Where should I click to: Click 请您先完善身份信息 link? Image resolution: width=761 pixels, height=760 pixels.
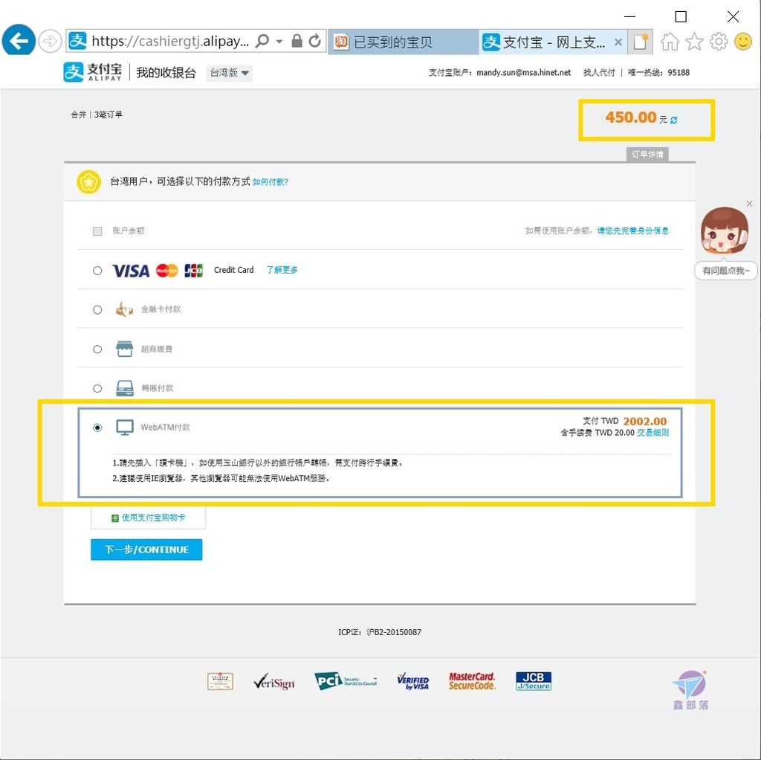pos(633,231)
